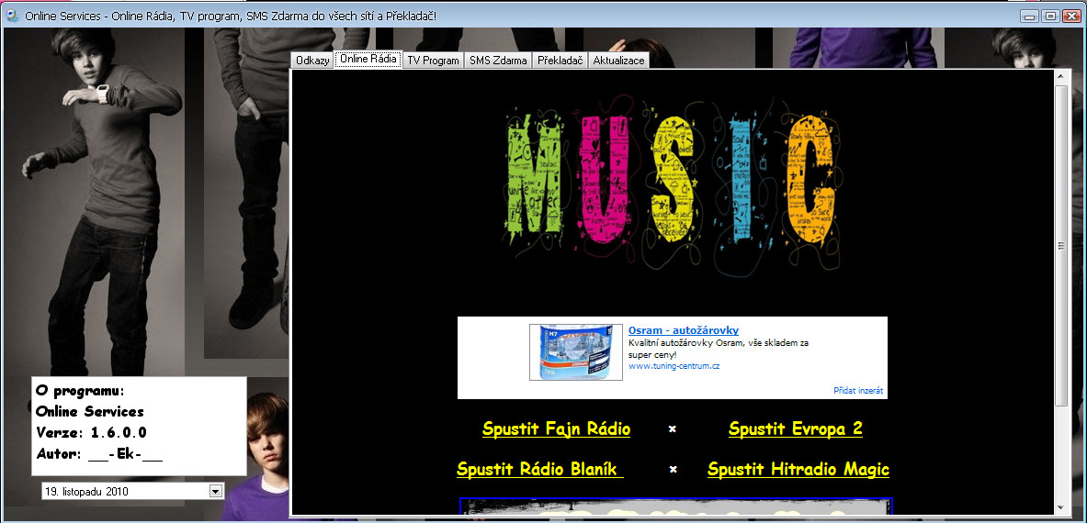This screenshot has height=523, width=1087.
Task: Switch to the Odkazy tab
Action: [x=312, y=61]
